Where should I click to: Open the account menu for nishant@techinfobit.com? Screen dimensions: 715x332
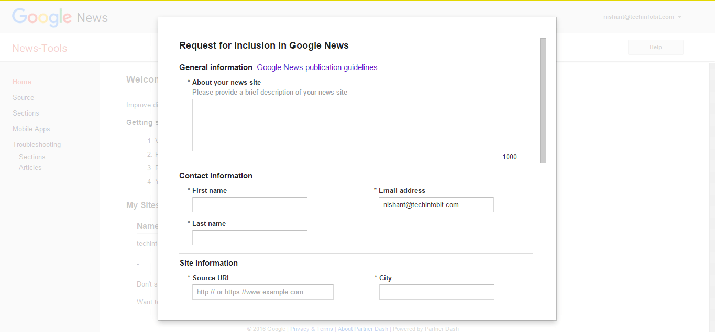pos(642,16)
